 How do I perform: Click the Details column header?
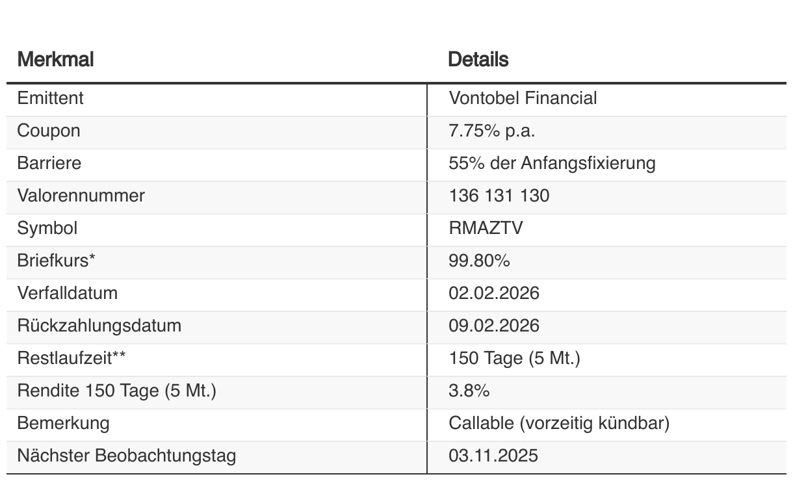point(478,60)
